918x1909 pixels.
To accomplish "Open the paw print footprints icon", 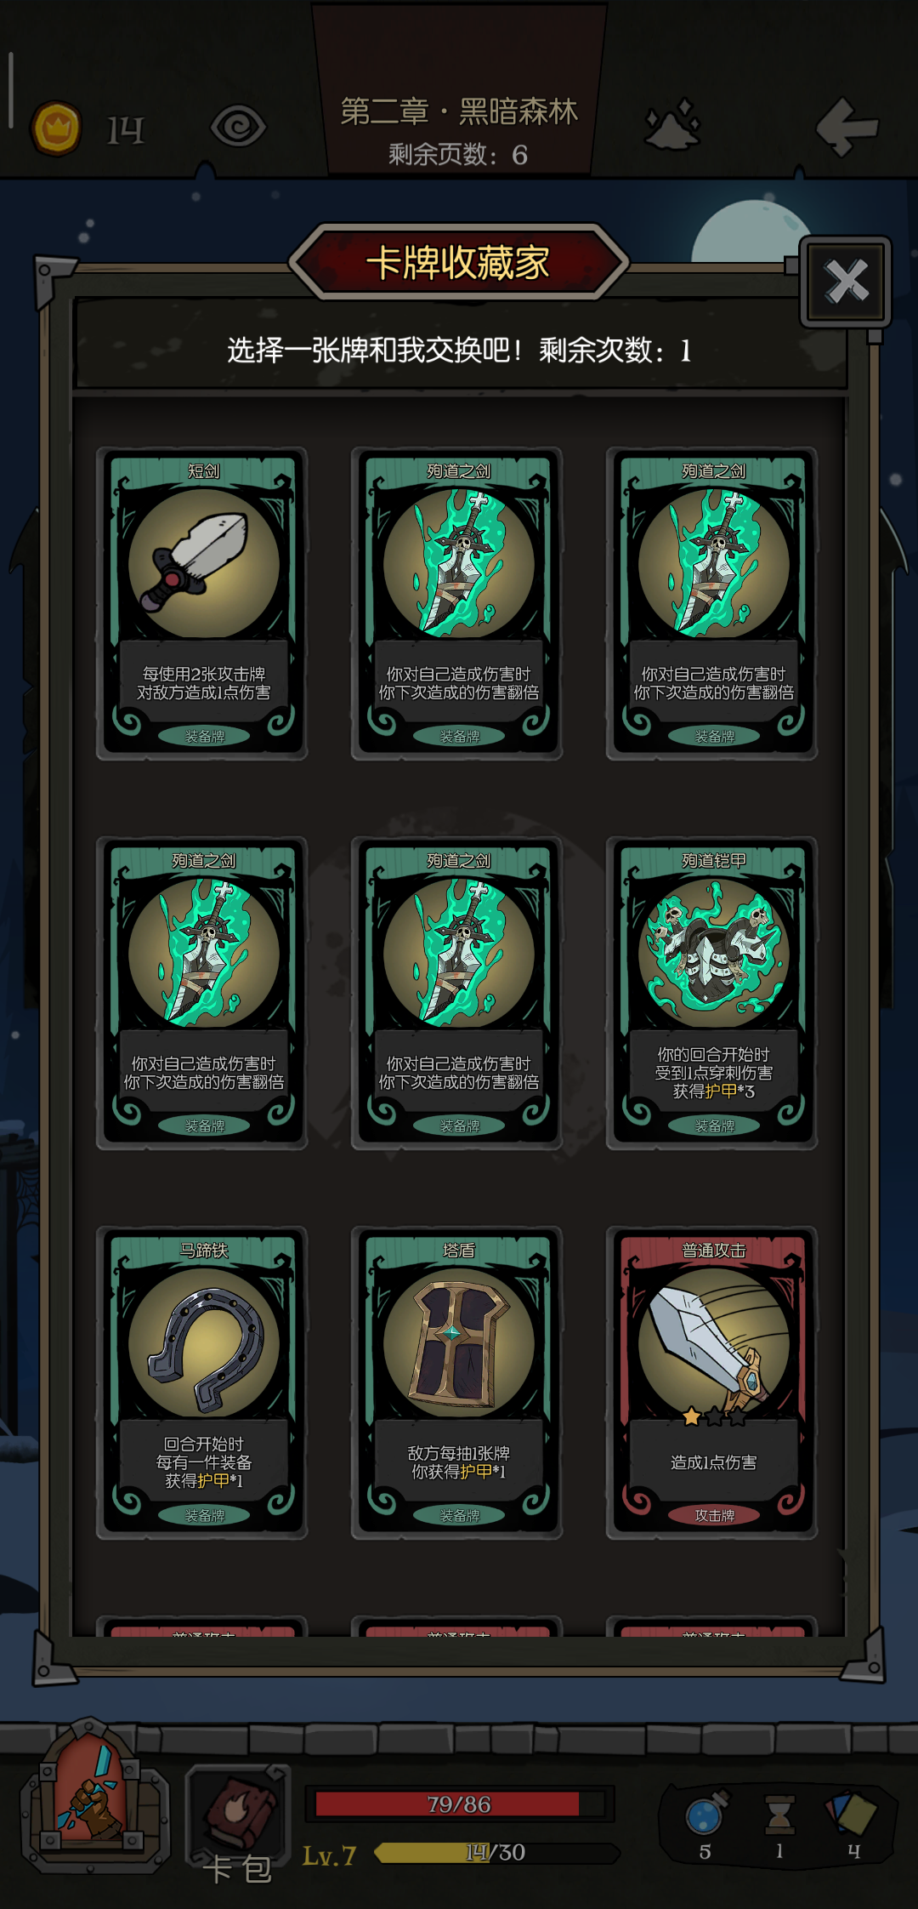I will [674, 125].
